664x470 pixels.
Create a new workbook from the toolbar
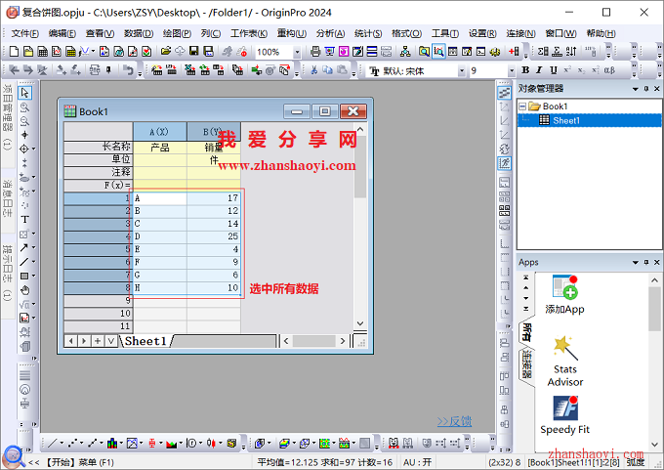tap(43, 52)
